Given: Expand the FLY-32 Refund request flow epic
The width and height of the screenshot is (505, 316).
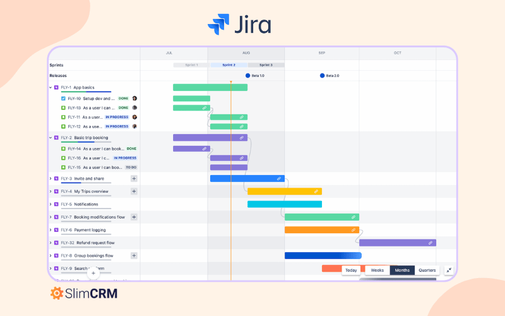Looking at the screenshot, I should click(x=50, y=243).
